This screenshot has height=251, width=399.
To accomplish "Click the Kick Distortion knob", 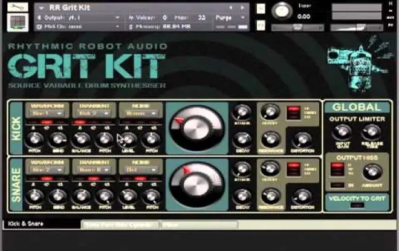I will coord(302,140).
